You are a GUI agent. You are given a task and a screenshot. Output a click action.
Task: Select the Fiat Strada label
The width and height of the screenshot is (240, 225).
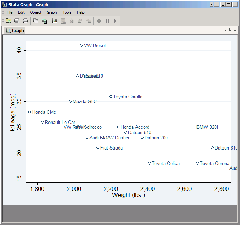(x=112, y=148)
